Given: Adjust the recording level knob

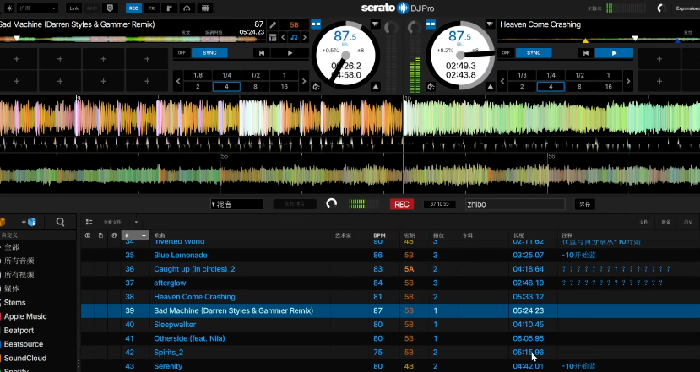Looking at the screenshot, I should tap(331, 204).
